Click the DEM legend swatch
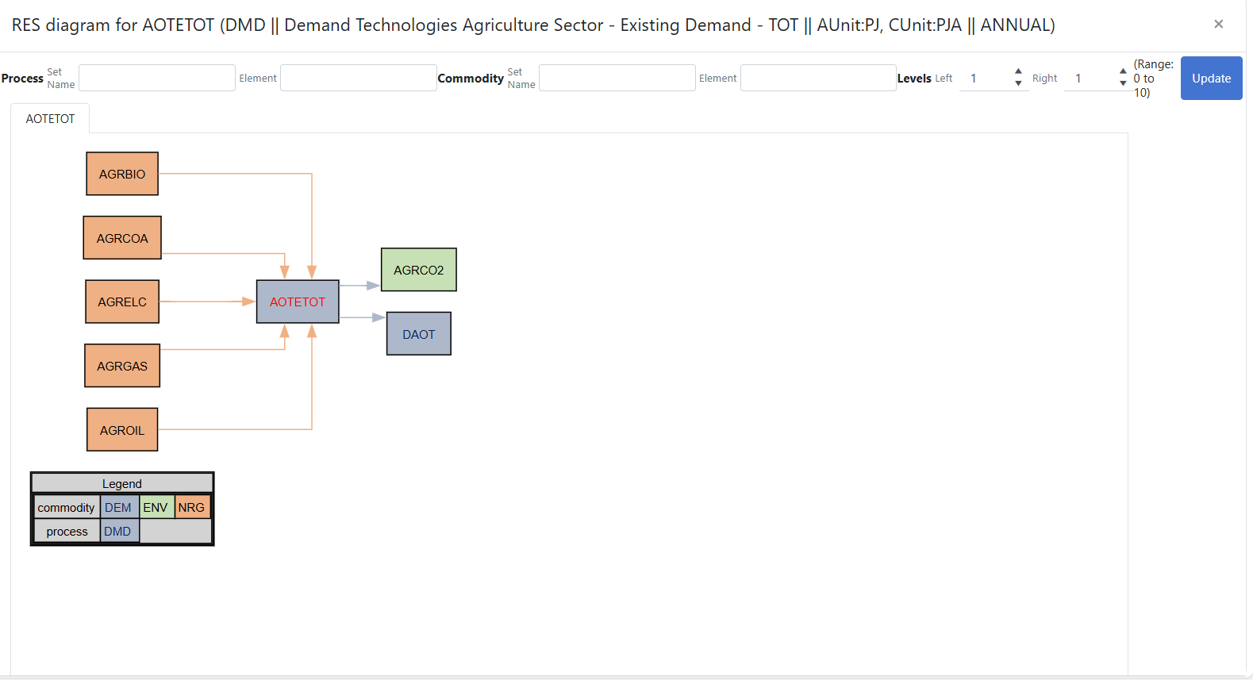Viewport: 1253px width, 680px height. click(x=119, y=508)
